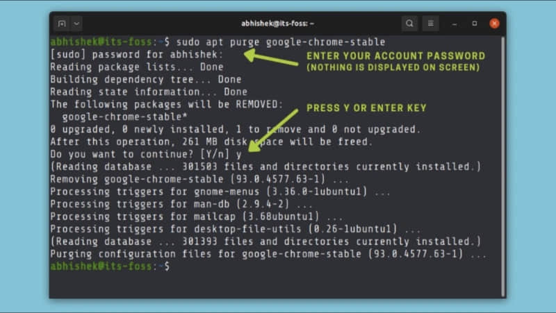Click 'Processing triggers for desktop-file-utils' line
556x313 pixels.
[236, 229]
